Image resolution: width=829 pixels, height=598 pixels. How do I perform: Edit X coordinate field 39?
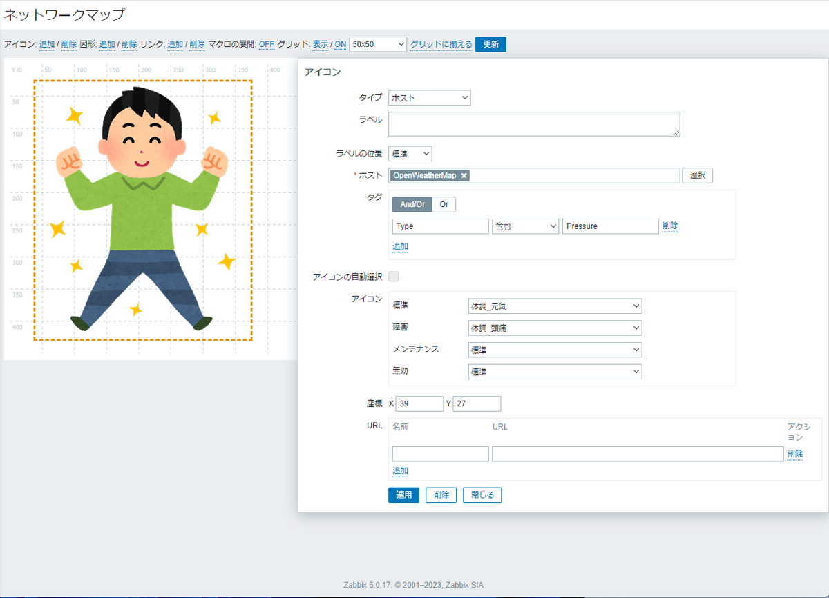pos(419,404)
